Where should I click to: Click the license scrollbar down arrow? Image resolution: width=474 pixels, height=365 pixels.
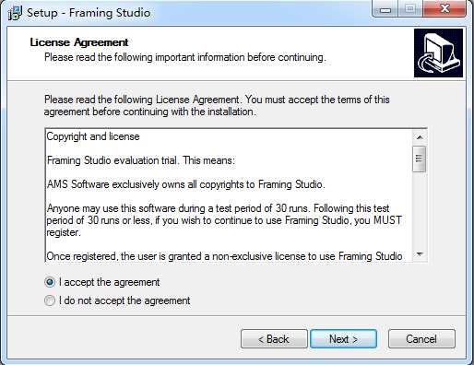420,254
